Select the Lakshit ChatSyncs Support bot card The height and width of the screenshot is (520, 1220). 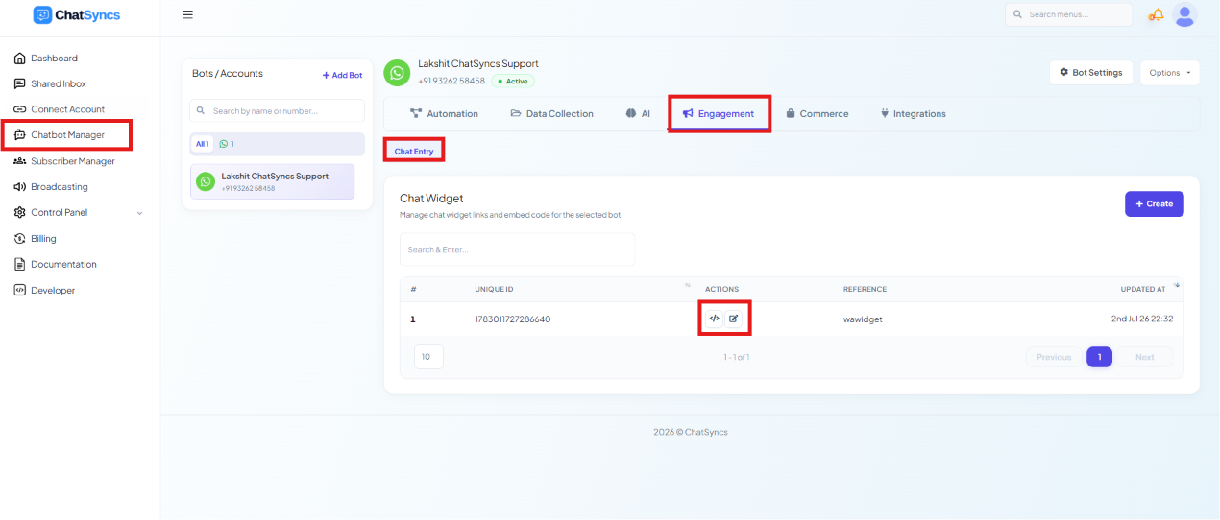click(x=272, y=181)
